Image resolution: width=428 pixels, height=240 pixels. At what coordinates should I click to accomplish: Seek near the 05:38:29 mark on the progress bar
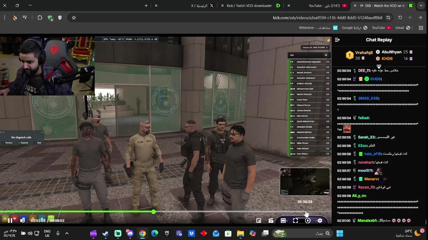pyautogui.click(x=305, y=212)
